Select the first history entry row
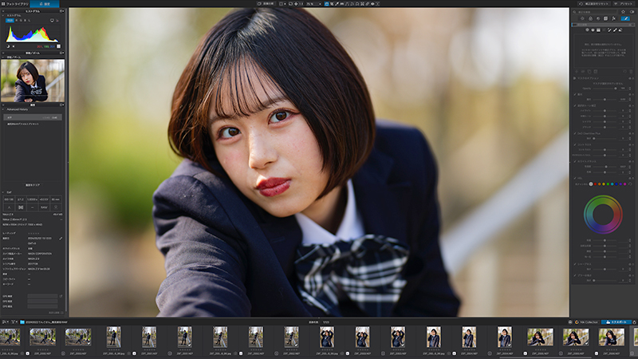This screenshot has height=359, width=638. 33,117
